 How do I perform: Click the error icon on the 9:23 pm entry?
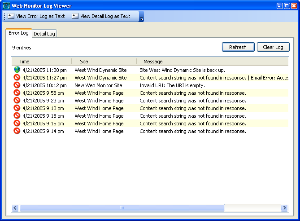[17, 101]
